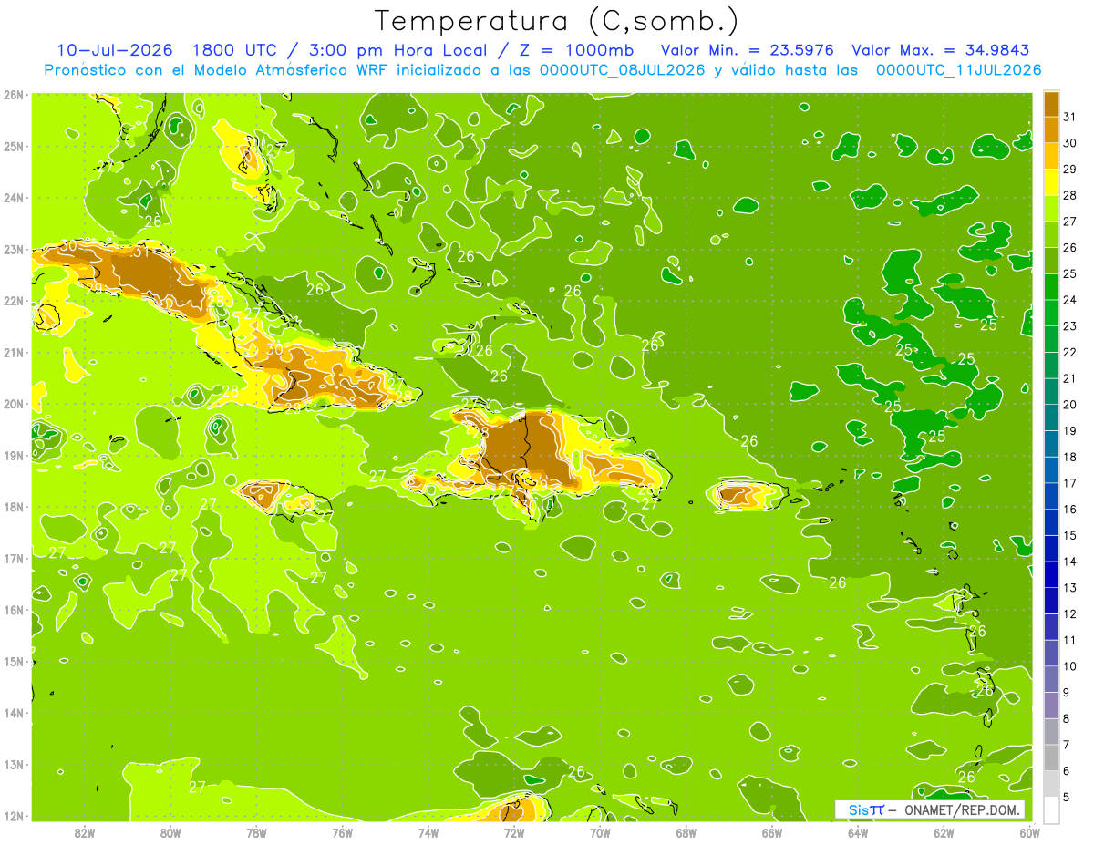1094x845 pixels.
Task: Select the valid-until stamp "0000UTC_11JUL2026"
Action: (958, 70)
